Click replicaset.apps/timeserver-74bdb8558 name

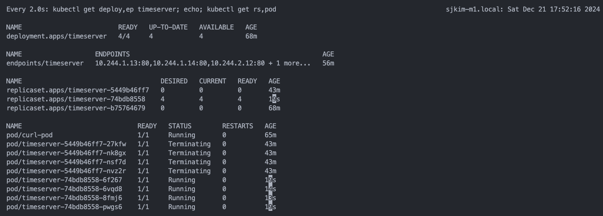tap(76, 99)
